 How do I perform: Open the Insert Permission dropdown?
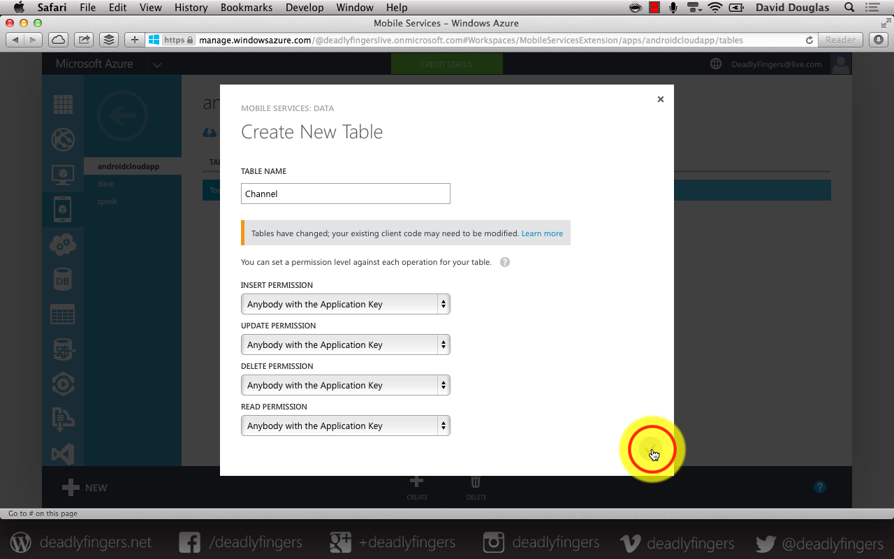coord(346,304)
